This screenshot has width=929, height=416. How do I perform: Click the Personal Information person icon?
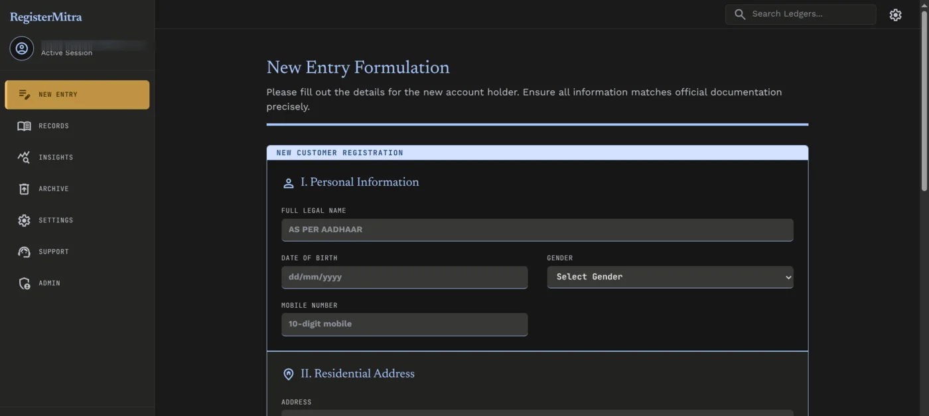pos(288,183)
